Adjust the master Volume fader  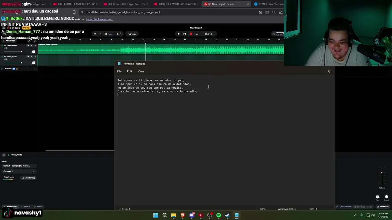click(x=382, y=173)
